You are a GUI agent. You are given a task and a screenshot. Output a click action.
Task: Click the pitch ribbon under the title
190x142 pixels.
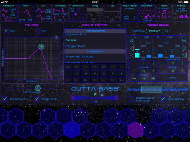[95, 98]
